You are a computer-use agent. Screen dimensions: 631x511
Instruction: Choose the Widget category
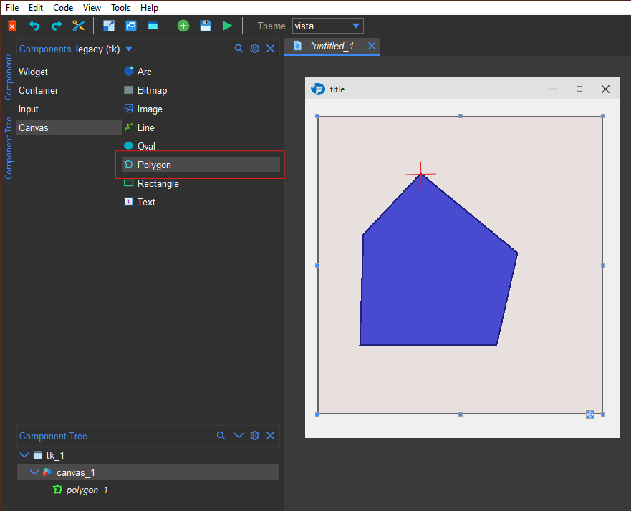[69, 72]
